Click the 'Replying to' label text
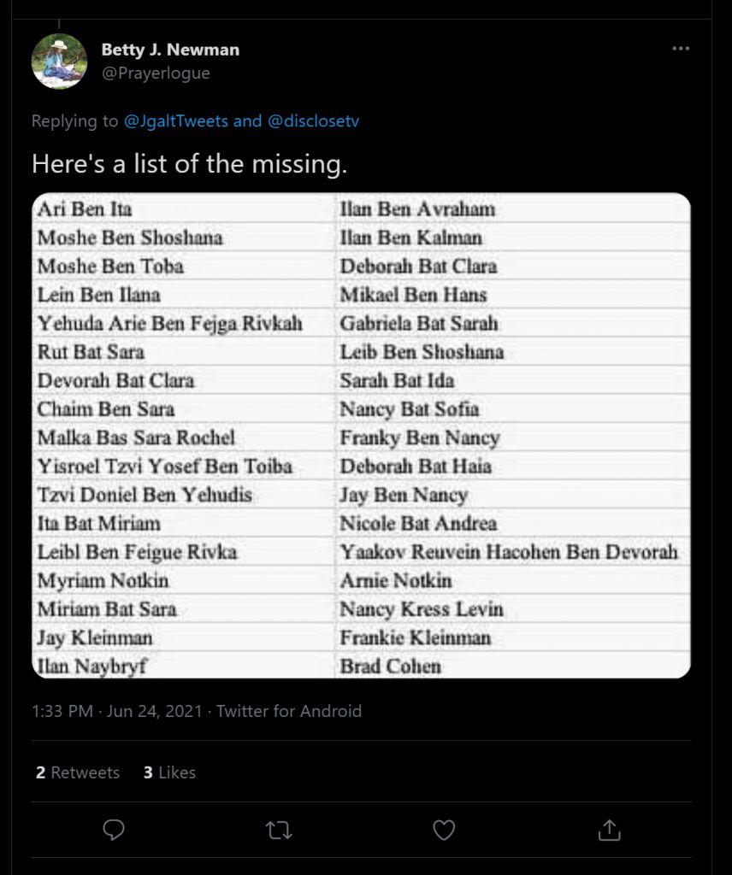The height and width of the screenshot is (875, 732). (74, 121)
